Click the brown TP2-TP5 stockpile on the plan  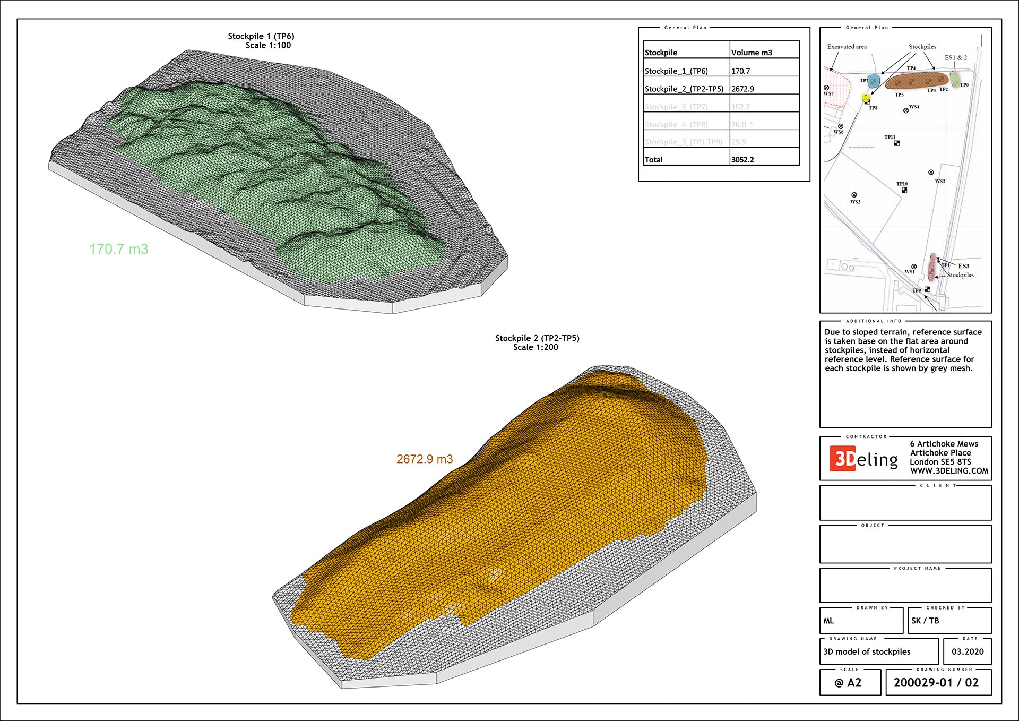pos(917,81)
